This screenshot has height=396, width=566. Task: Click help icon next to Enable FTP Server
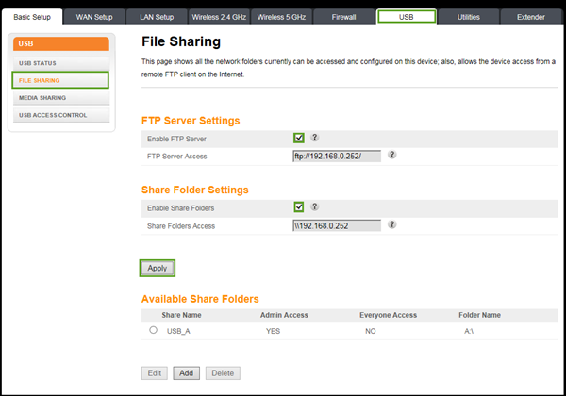pyautogui.click(x=314, y=138)
